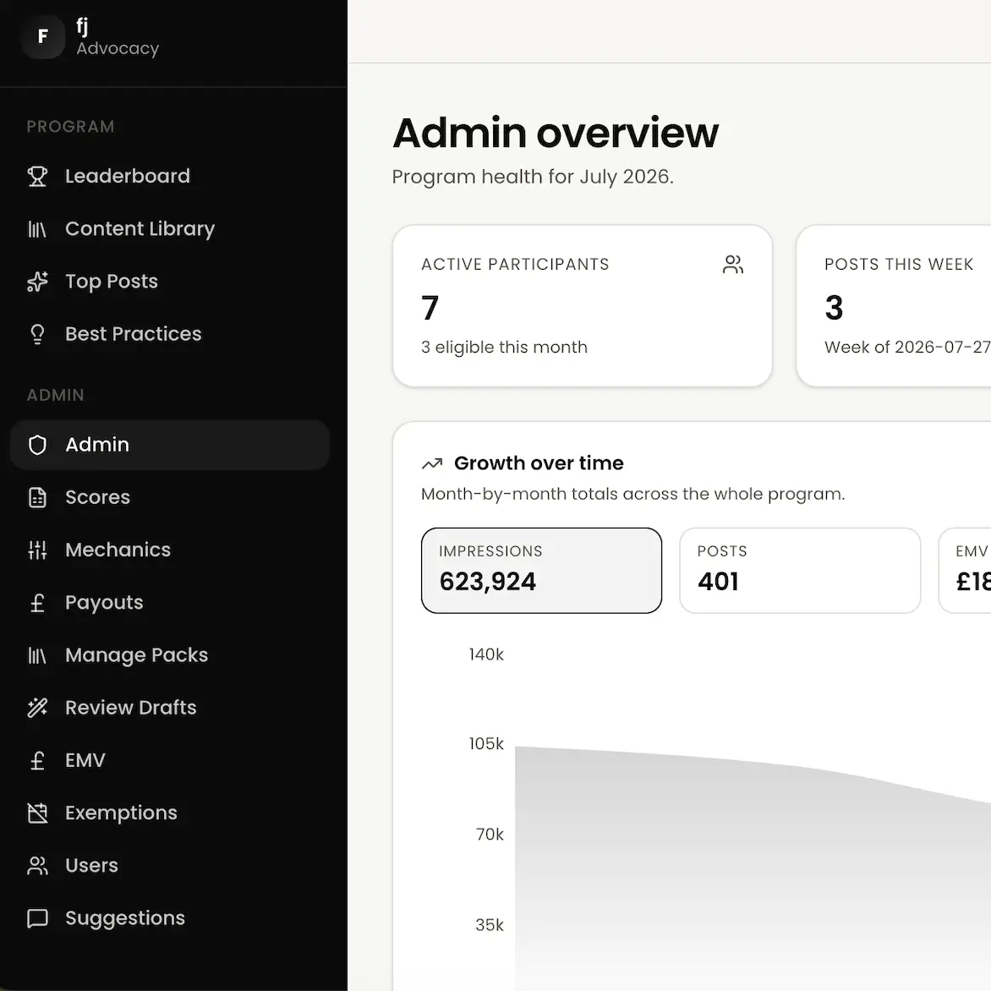Open the Mechanics settings page

(169, 550)
